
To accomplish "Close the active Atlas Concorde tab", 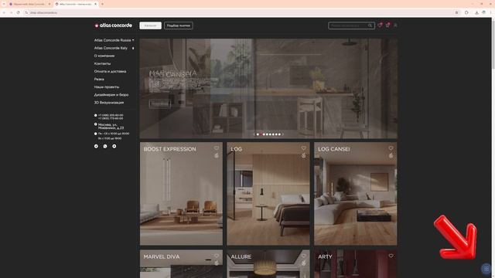I will (x=95, y=4).
